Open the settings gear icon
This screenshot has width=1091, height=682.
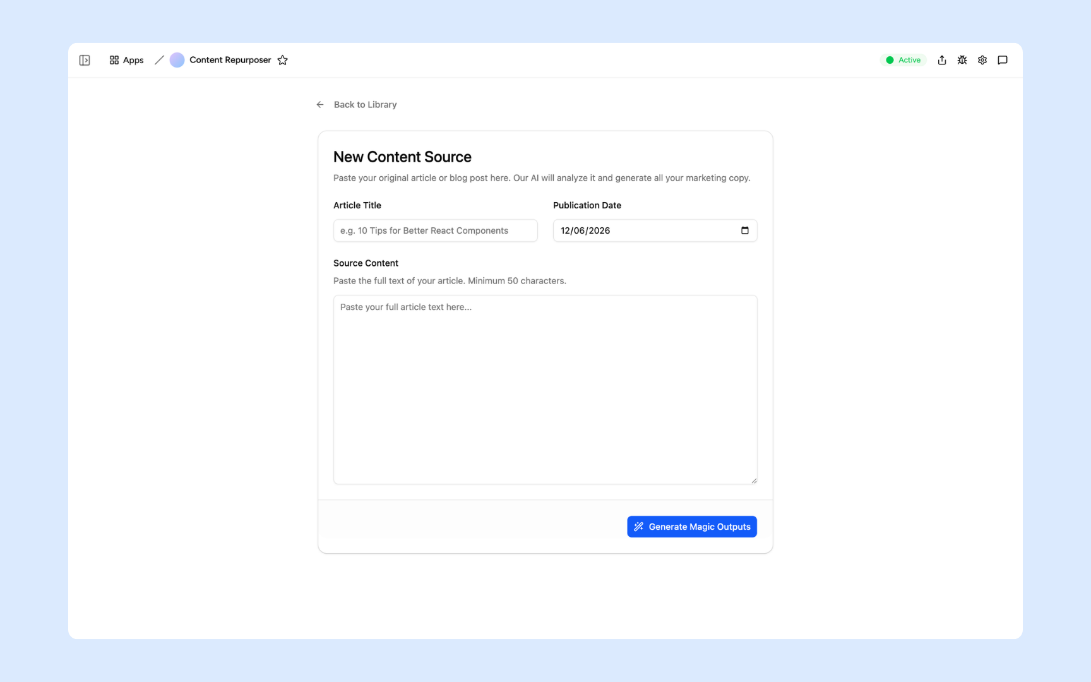(982, 60)
